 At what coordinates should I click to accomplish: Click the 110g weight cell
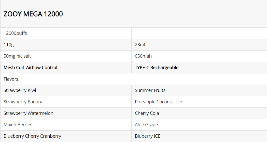pos(66,45)
